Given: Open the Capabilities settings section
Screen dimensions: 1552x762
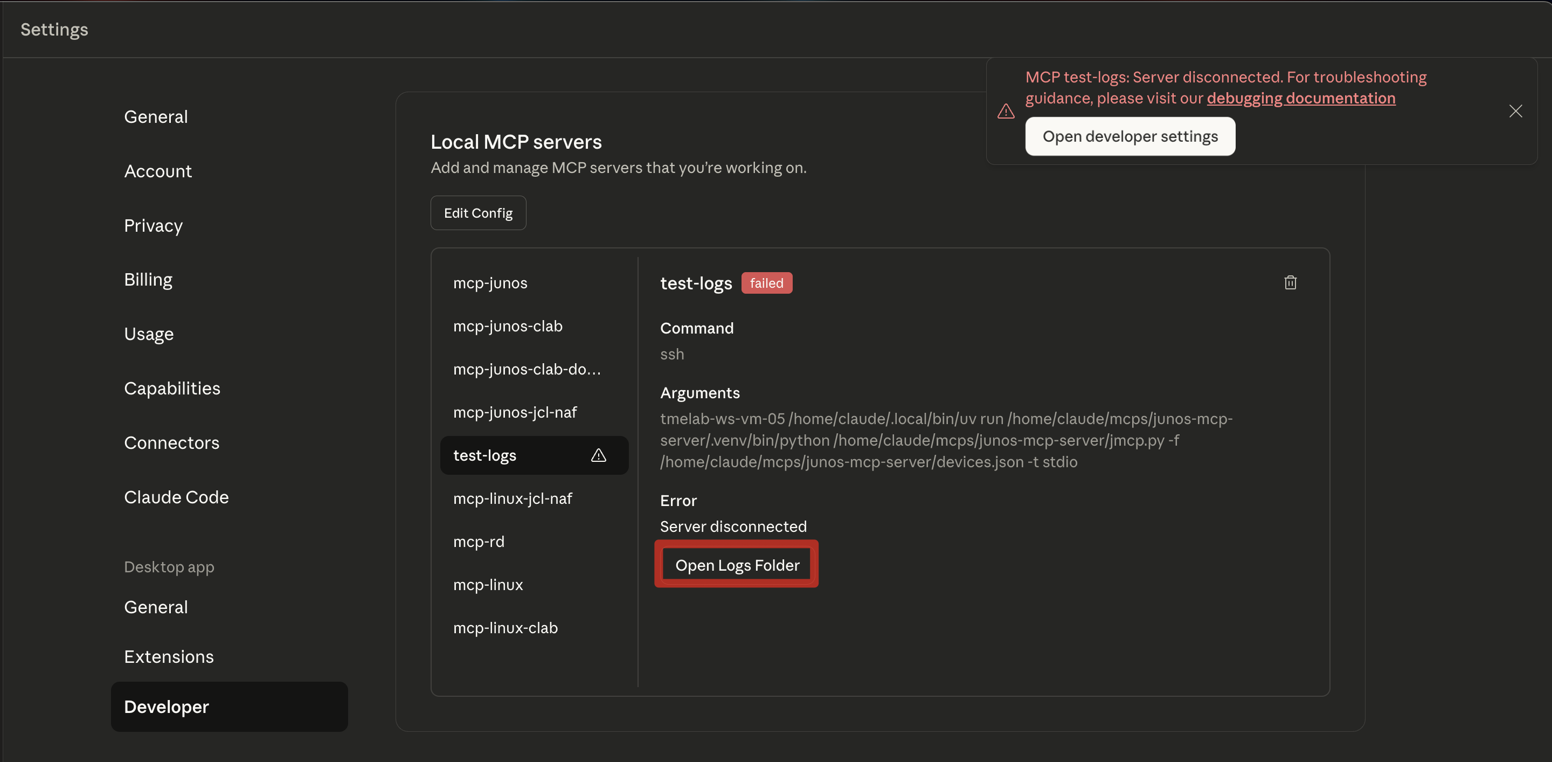Looking at the screenshot, I should tap(229, 389).
